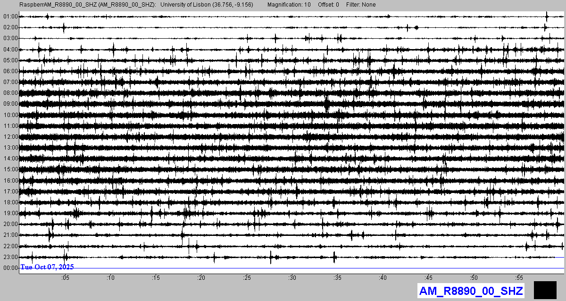
Task: Click the :05 minute axis tick label
Action: (65, 278)
